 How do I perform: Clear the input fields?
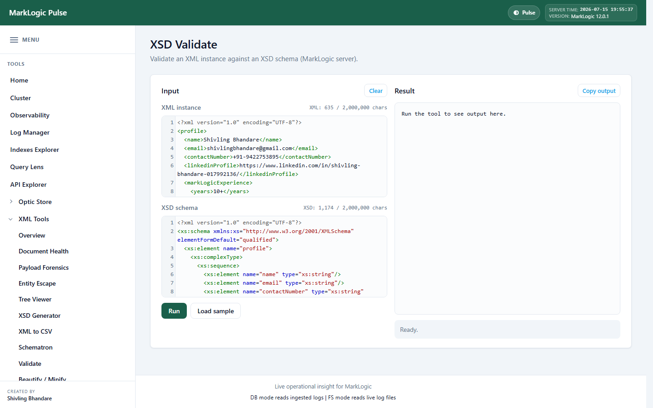(375, 91)
